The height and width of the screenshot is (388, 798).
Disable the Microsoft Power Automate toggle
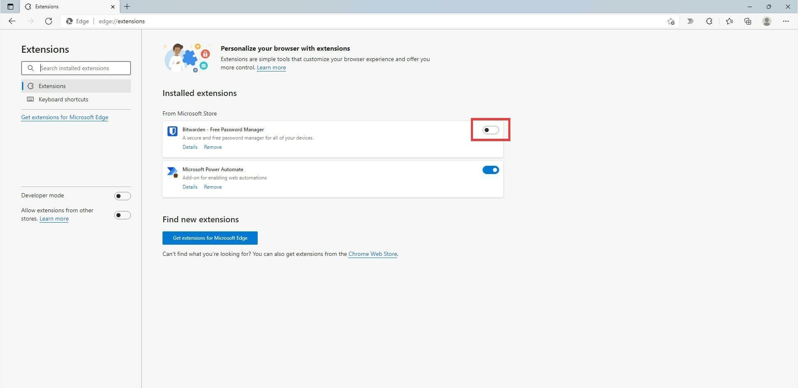pos(490,170)
